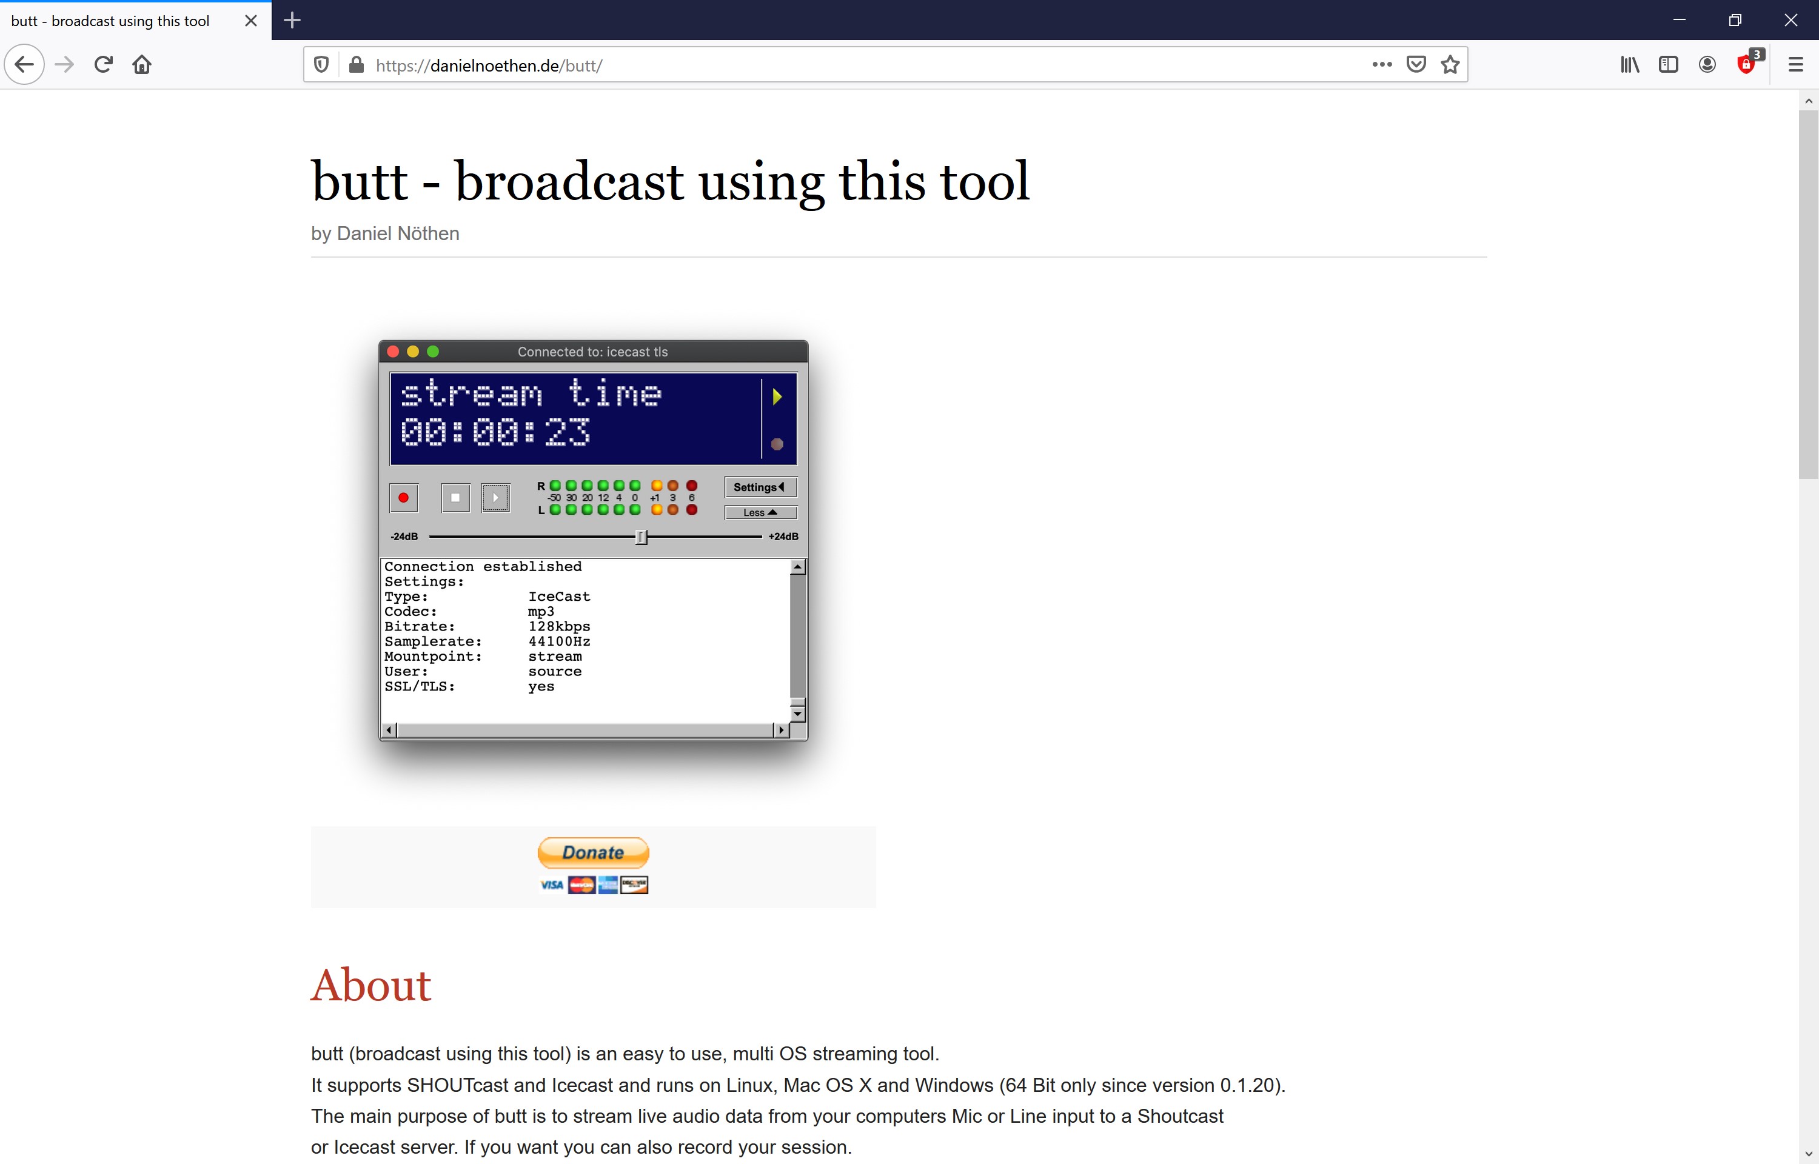This screenshot has height=1164, width=1819.
Task: Open the Library bookmarks icon
Action: (x=1629, y=65)
